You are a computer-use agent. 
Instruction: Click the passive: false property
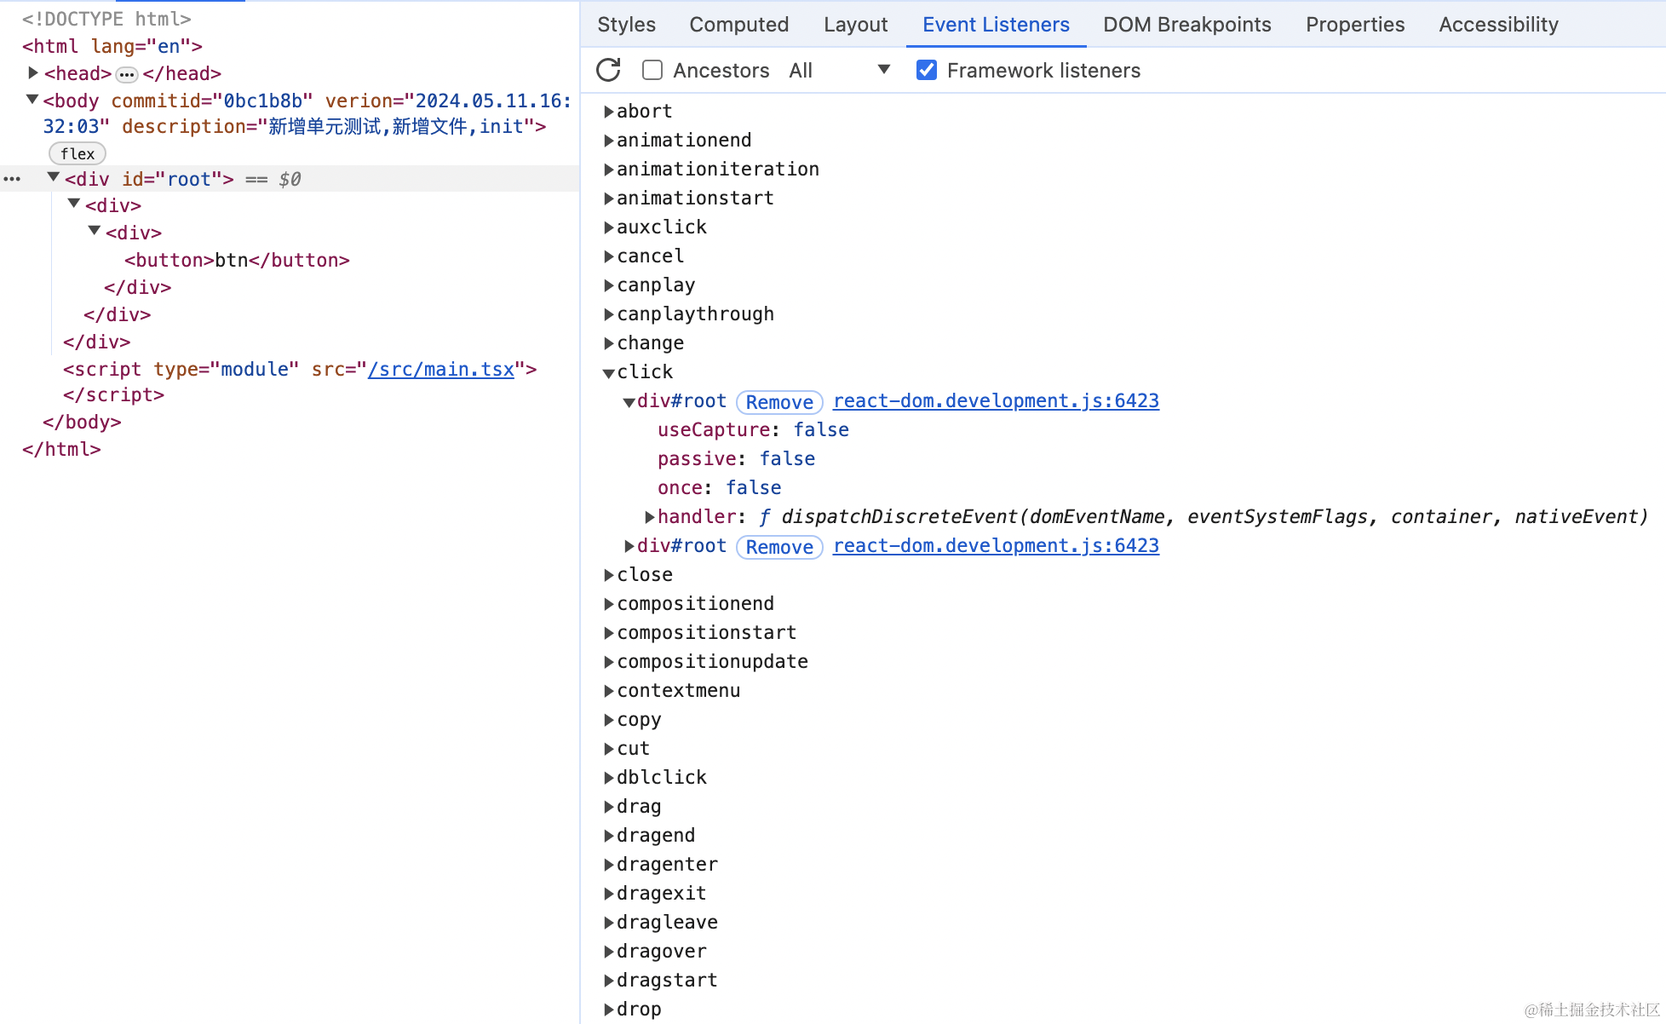click(736, 459)
